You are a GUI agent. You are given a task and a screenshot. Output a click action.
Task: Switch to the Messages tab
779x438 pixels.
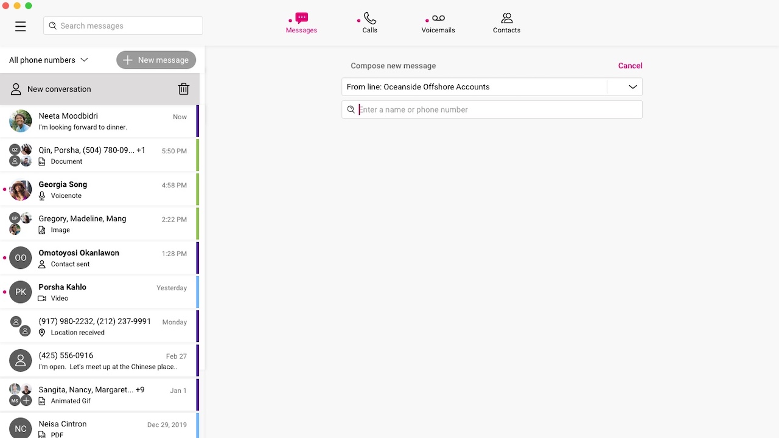pyautogui.click(x=301, y=24)
